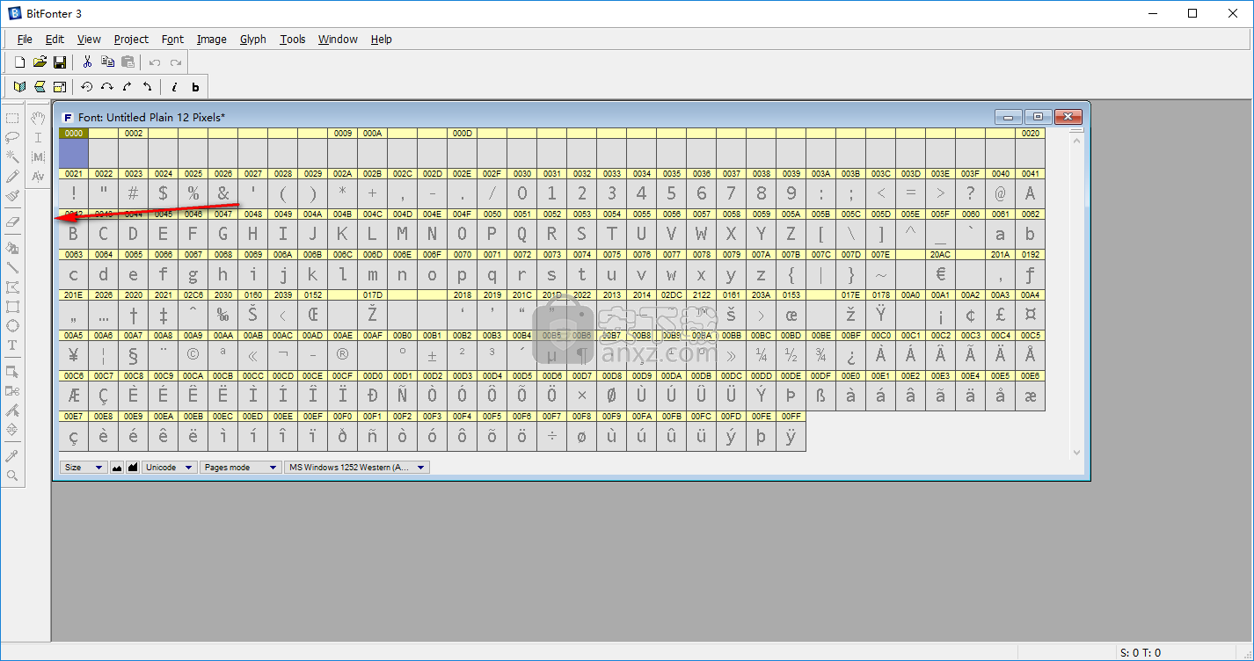Select the Brush tool

pyautogui.click(x=12, y=196)
